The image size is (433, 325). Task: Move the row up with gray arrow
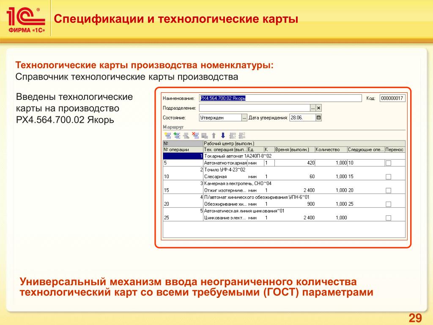coord(214,135)
